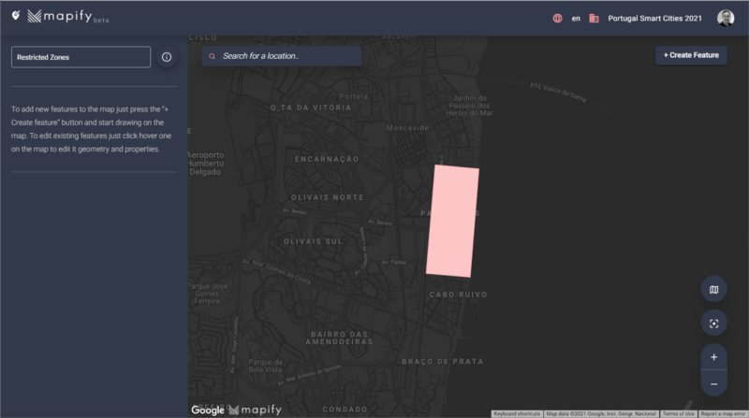
Task: Open Keyboard shortcuts link
Action: tap(517, 413)
